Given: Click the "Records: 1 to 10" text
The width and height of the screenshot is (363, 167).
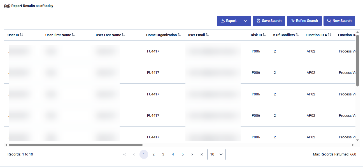Looking at the screenshot, I should pyautogui.click(x=20, y=154).
